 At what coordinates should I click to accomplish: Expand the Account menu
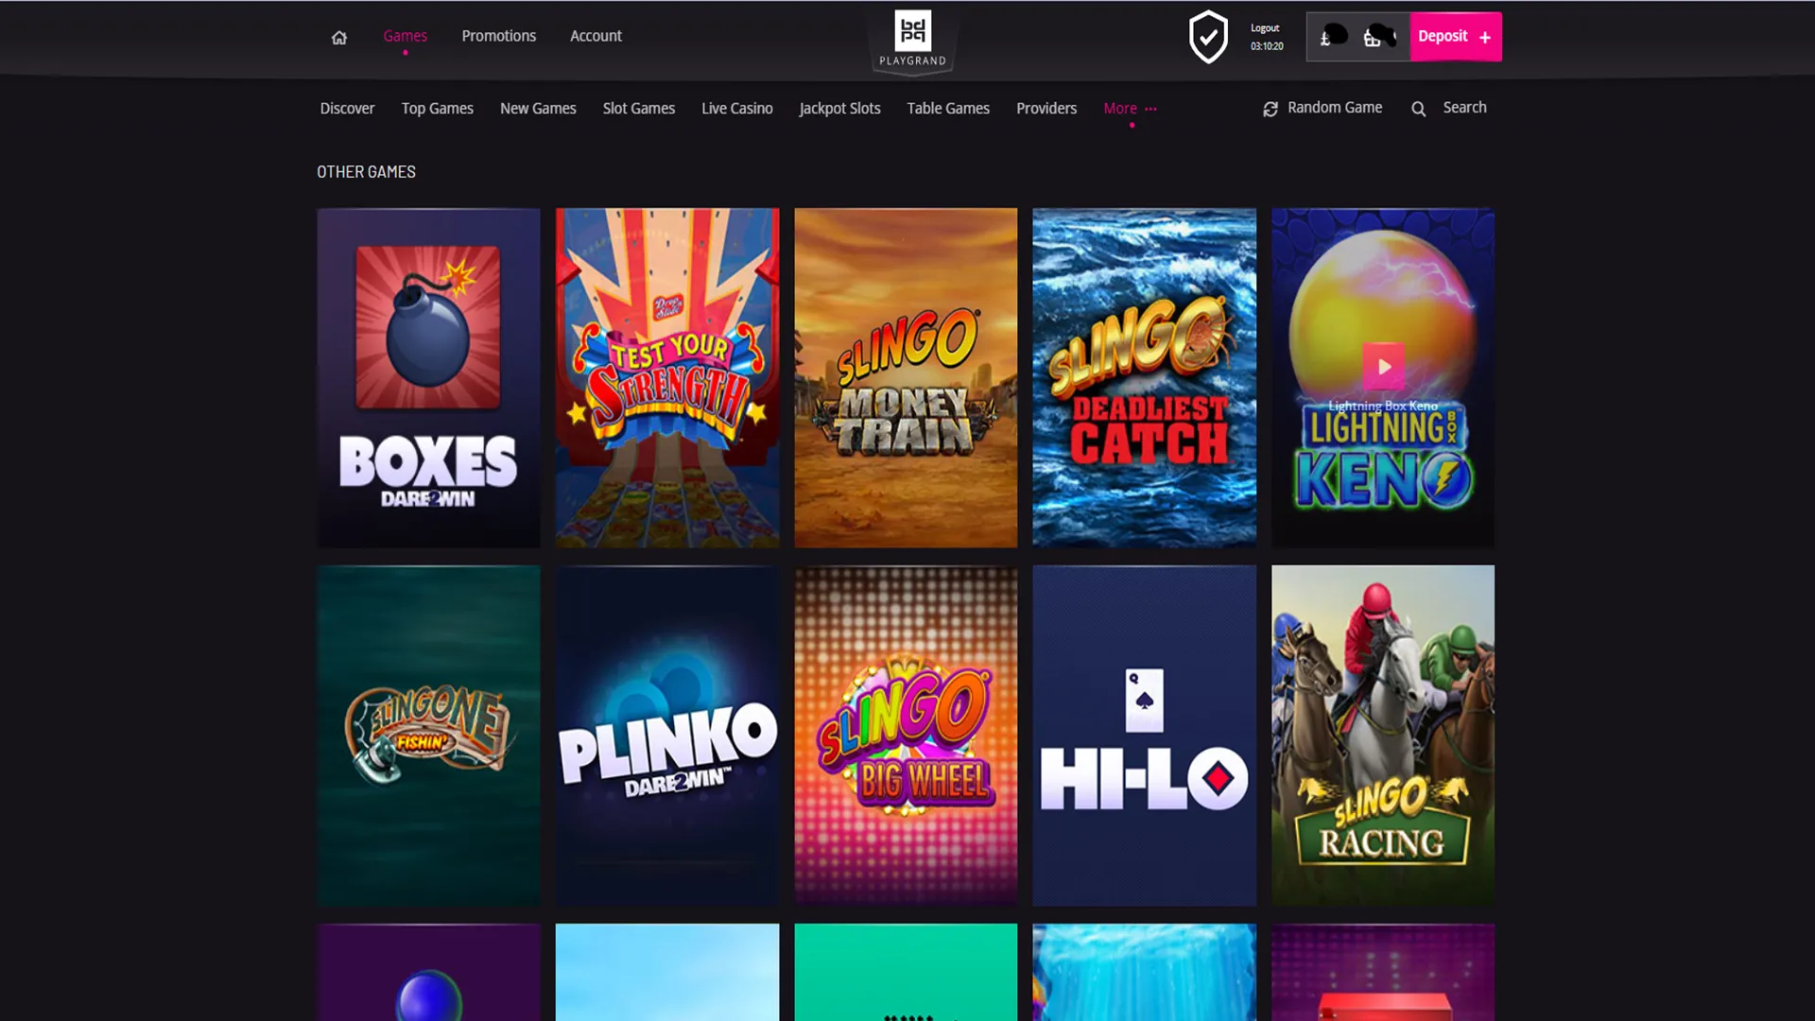(x=596, y=36)
